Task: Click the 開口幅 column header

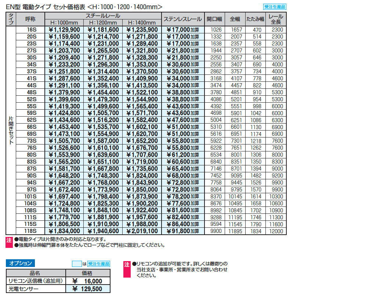Action: click(x=215, y=19)
